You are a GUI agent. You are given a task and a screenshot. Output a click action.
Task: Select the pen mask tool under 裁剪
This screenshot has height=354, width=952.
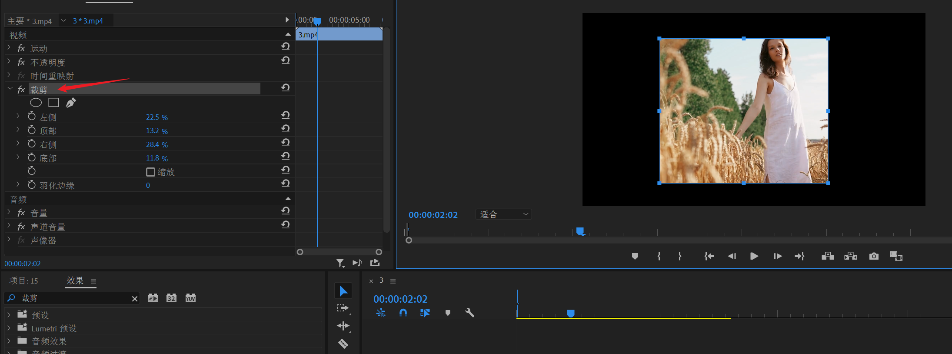[71, 103]
